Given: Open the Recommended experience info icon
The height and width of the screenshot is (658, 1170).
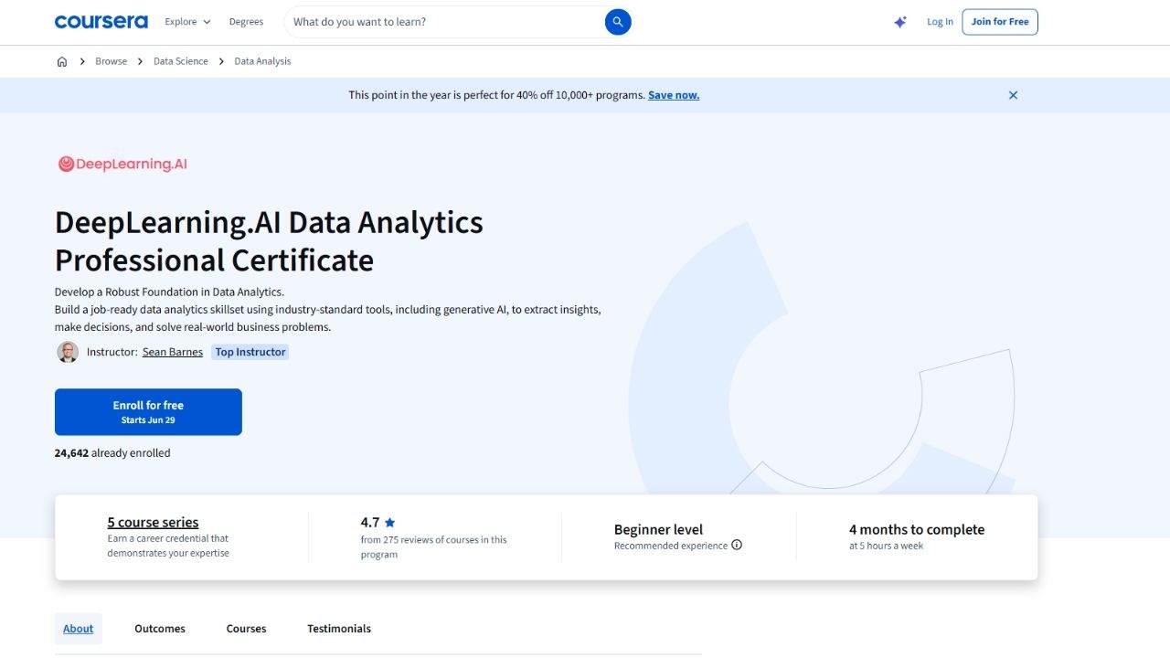Looking at the screenshot, I should click(x=737, y=546).
